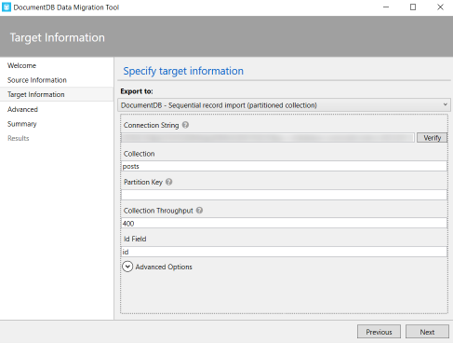Click the DocumentDB app icon in title bar
This screenshot has width=453, height=343.
click(x=7, y=7)
